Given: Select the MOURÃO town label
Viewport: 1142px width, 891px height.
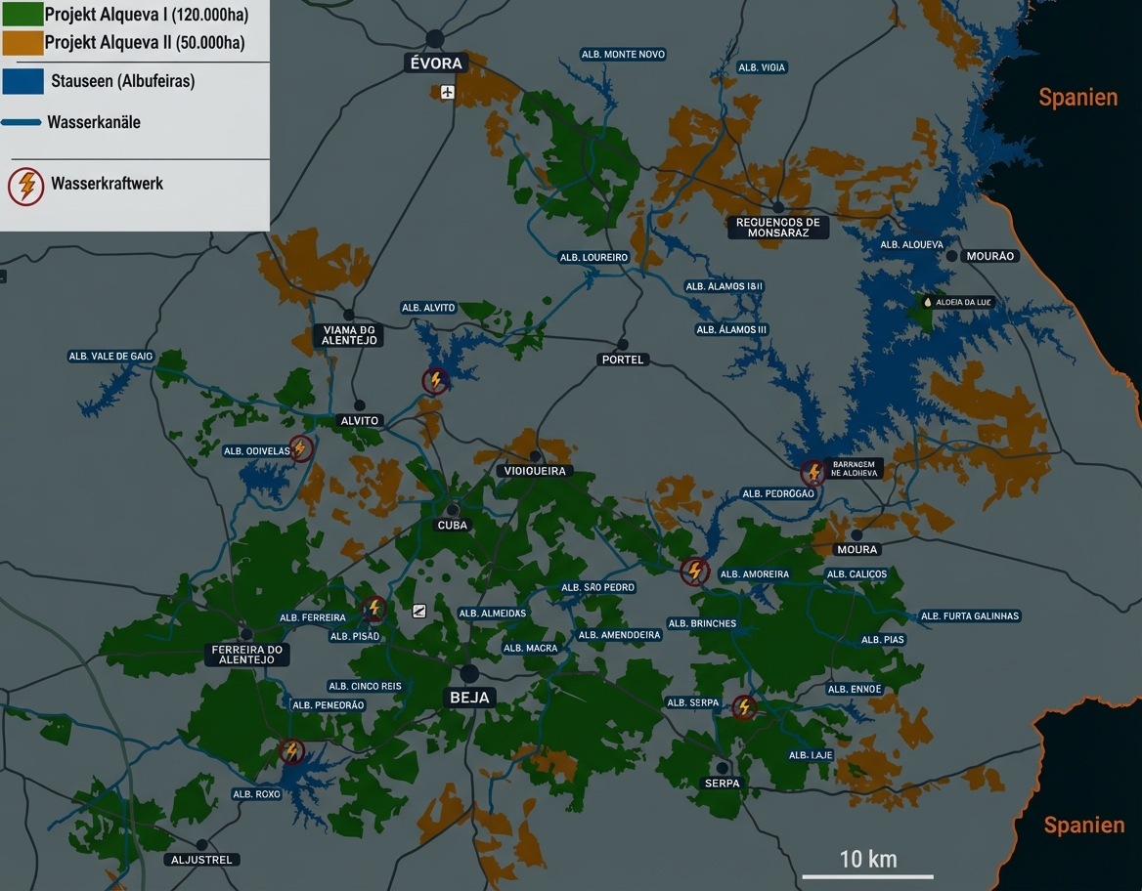Looking at the screenshot, I should (x=989, y=255).
